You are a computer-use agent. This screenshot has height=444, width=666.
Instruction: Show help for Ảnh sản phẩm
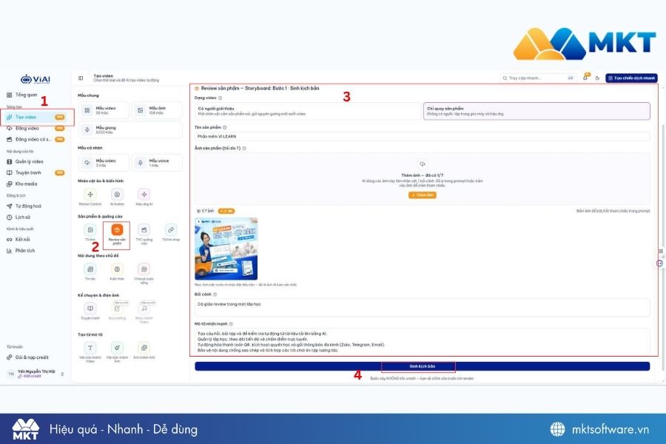pyautogui.click(x=243, y=148)
